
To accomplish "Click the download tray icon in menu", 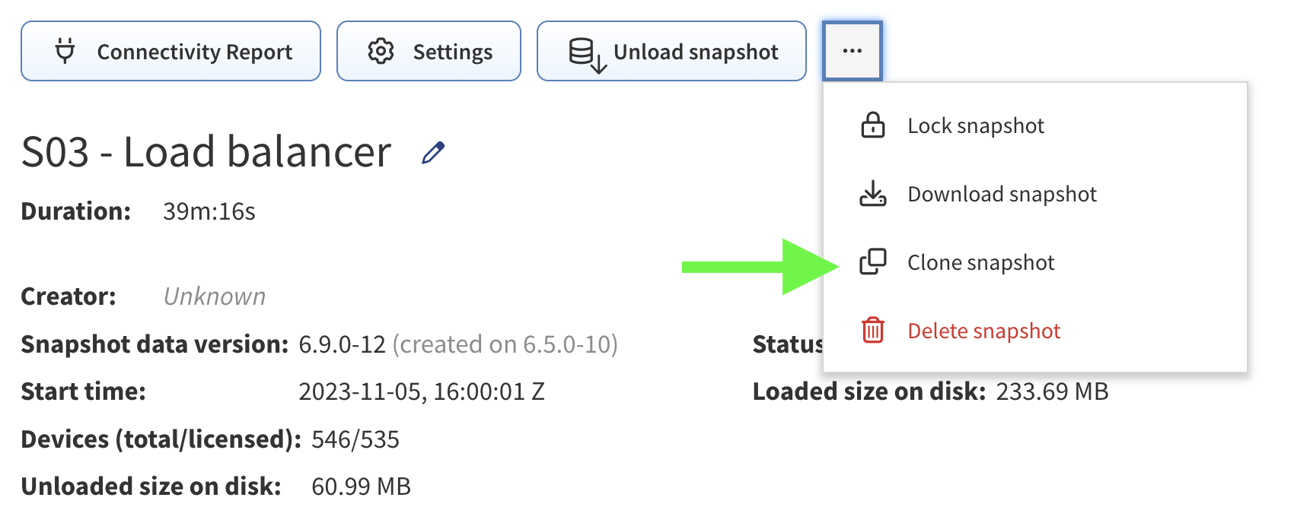I will click(x=872, y=194).
